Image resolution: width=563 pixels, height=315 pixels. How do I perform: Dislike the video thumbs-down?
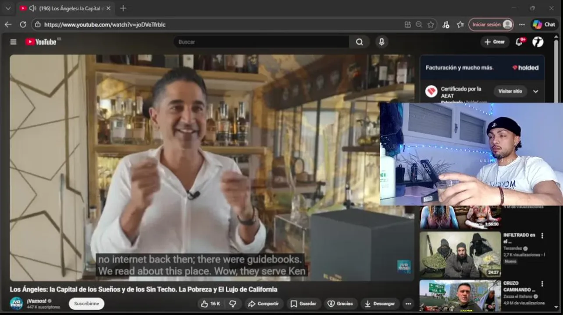233,304
